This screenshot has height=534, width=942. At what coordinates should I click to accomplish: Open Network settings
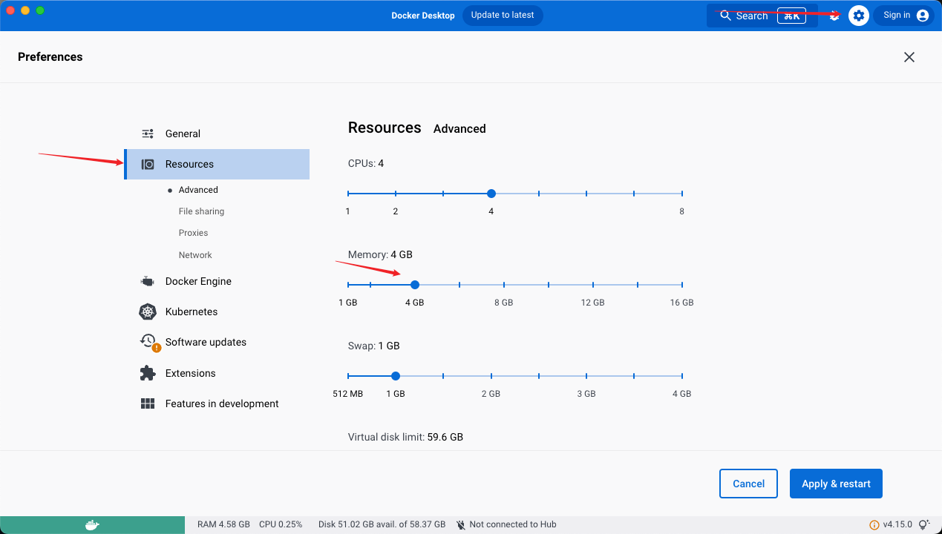[x=195, y=255]
